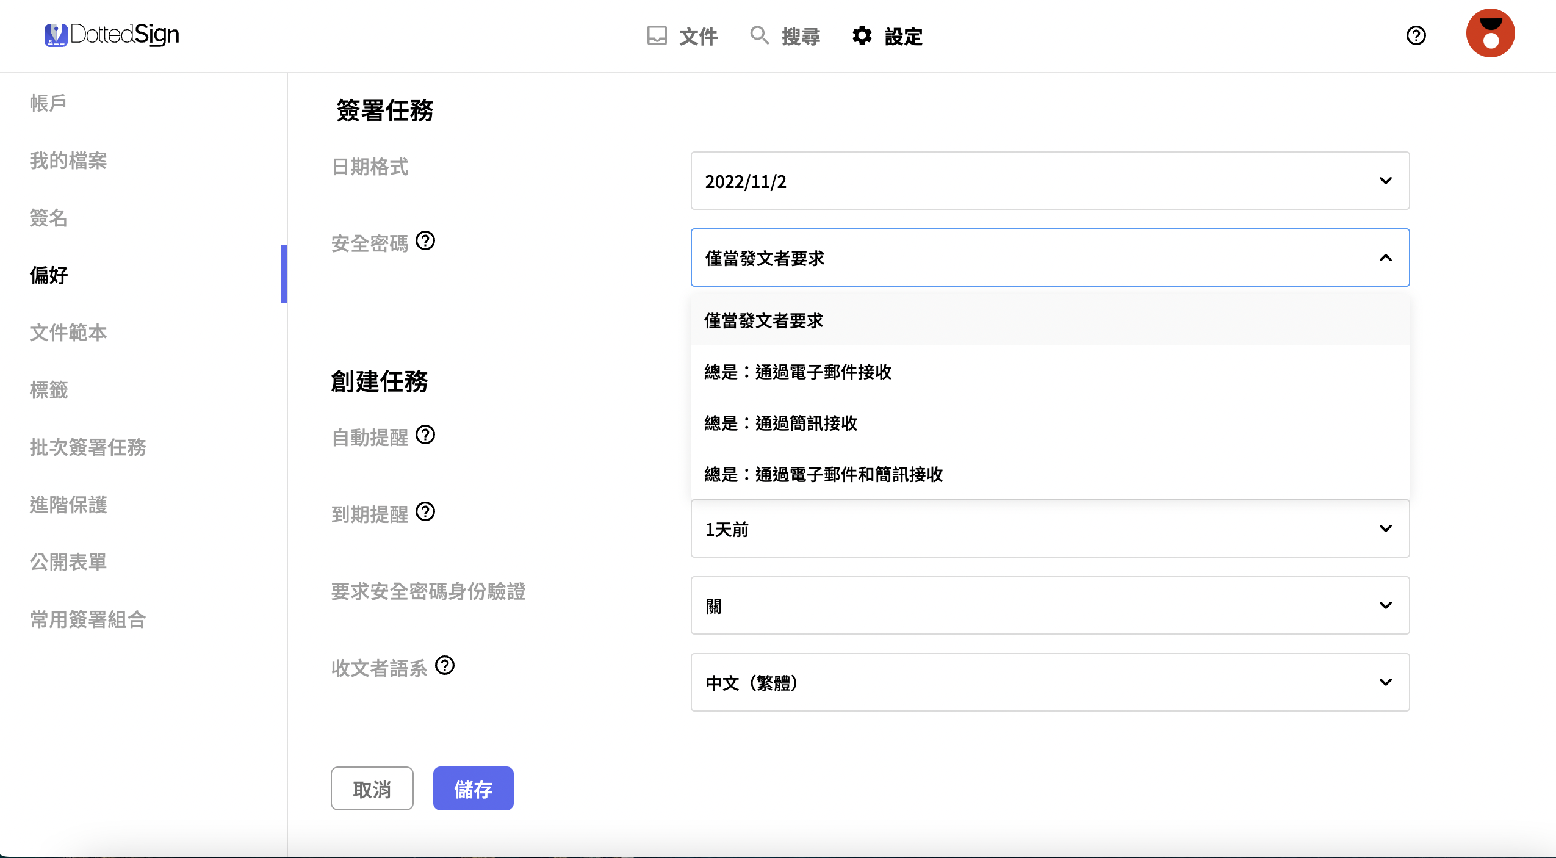Click the DottedSign logo
Screen dimensions: 1556x858
click(112, 35)
